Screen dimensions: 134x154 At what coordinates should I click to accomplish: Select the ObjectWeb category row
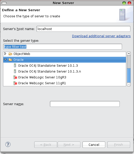[x=64, y=54]
